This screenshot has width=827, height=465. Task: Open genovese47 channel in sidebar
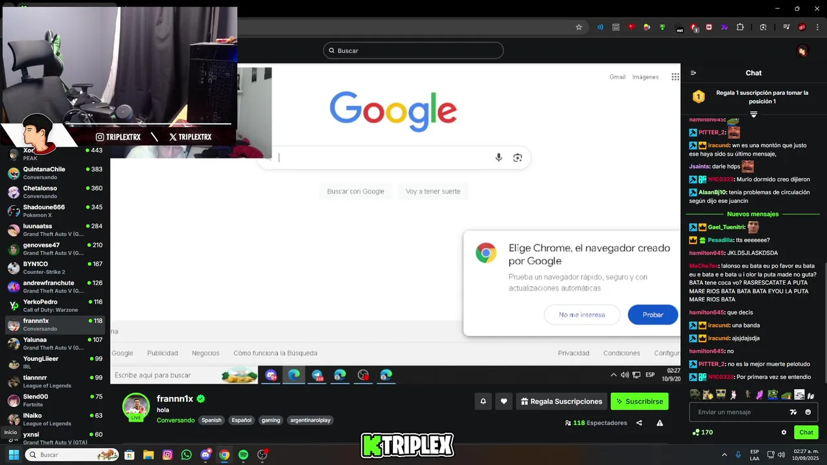pyautogui.click(x=55, y=249)
